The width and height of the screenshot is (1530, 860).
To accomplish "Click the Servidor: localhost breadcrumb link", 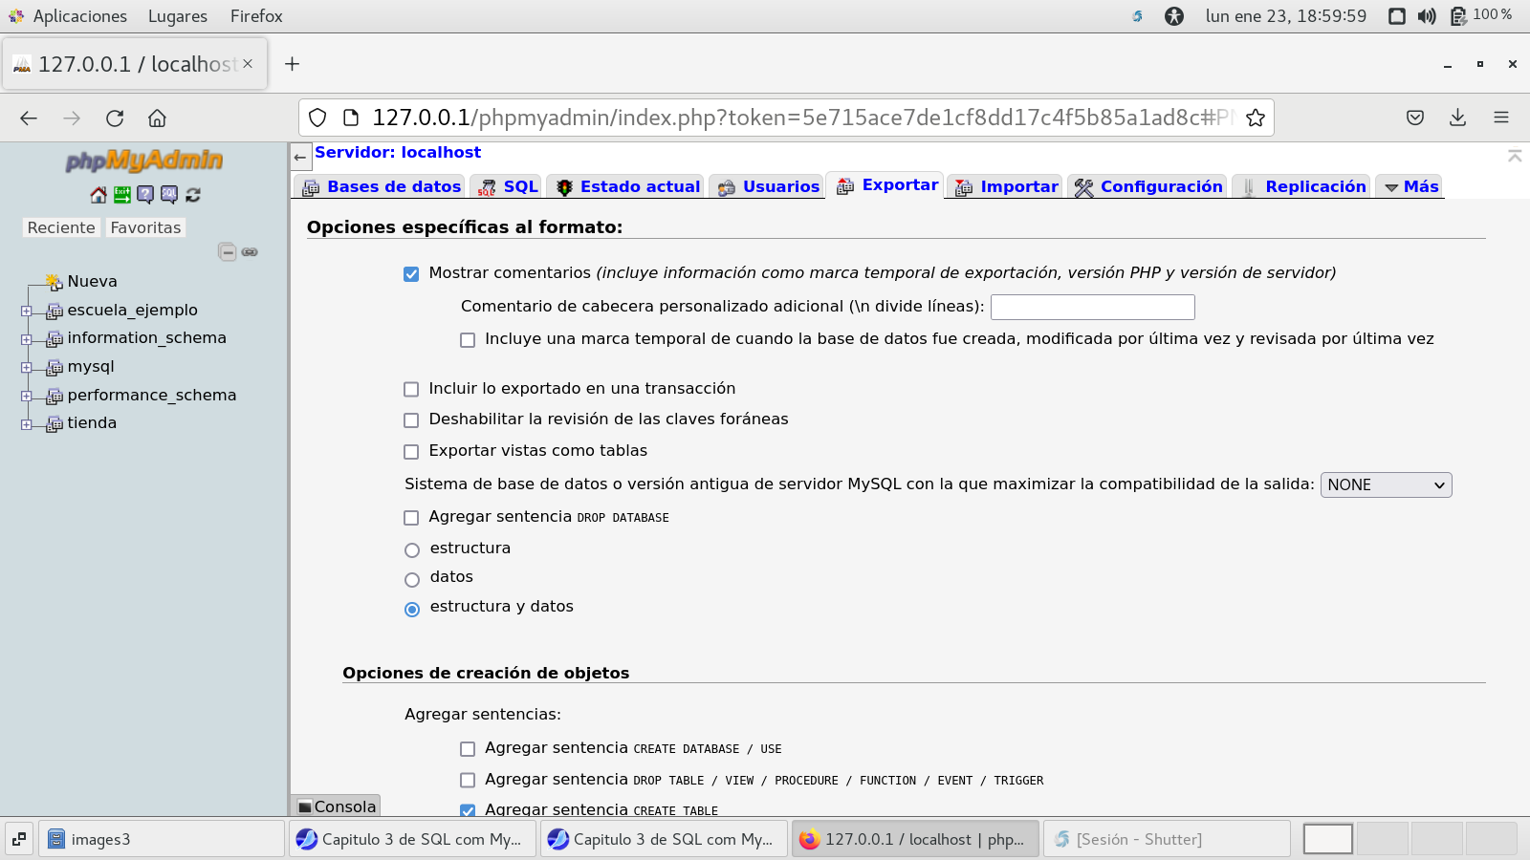I will pos(398,153).
